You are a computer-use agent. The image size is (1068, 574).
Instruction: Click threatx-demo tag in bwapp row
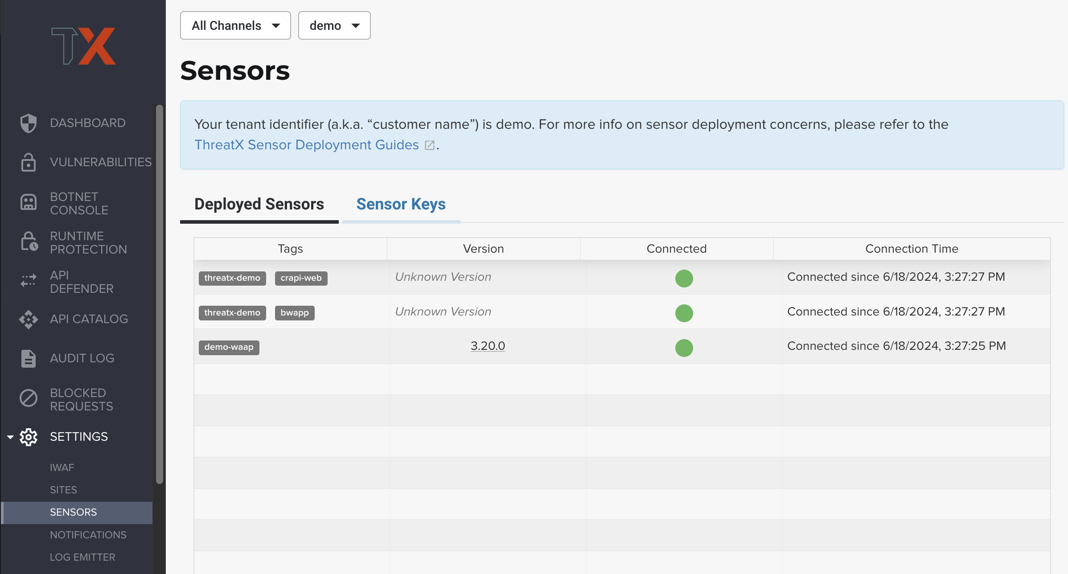[232, 313]
